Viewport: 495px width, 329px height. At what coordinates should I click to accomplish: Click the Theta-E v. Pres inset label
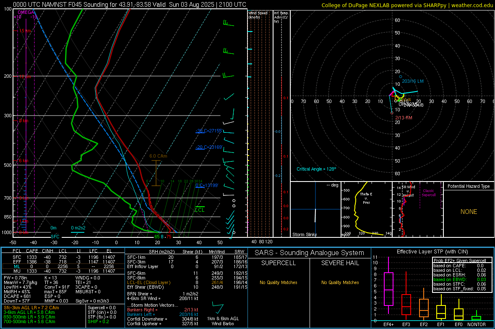[366, 198]
